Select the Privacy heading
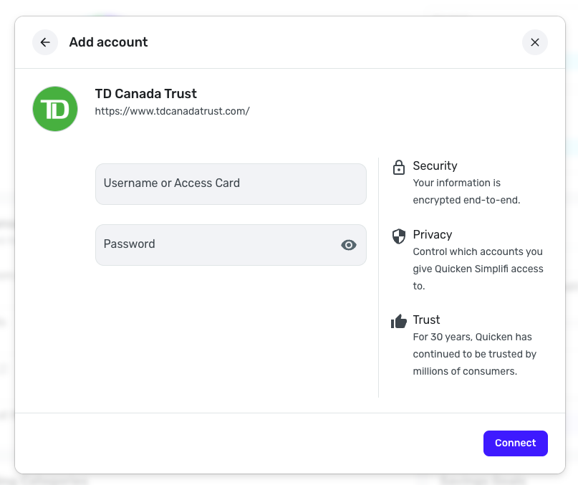Image resolution: width=578 pixels, height=485 pixels. point(433,234)
